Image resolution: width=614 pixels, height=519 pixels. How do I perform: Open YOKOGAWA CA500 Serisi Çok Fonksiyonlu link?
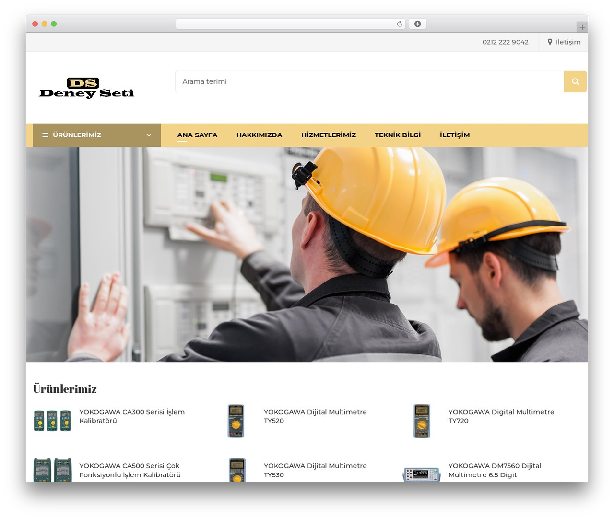(130, 470)
